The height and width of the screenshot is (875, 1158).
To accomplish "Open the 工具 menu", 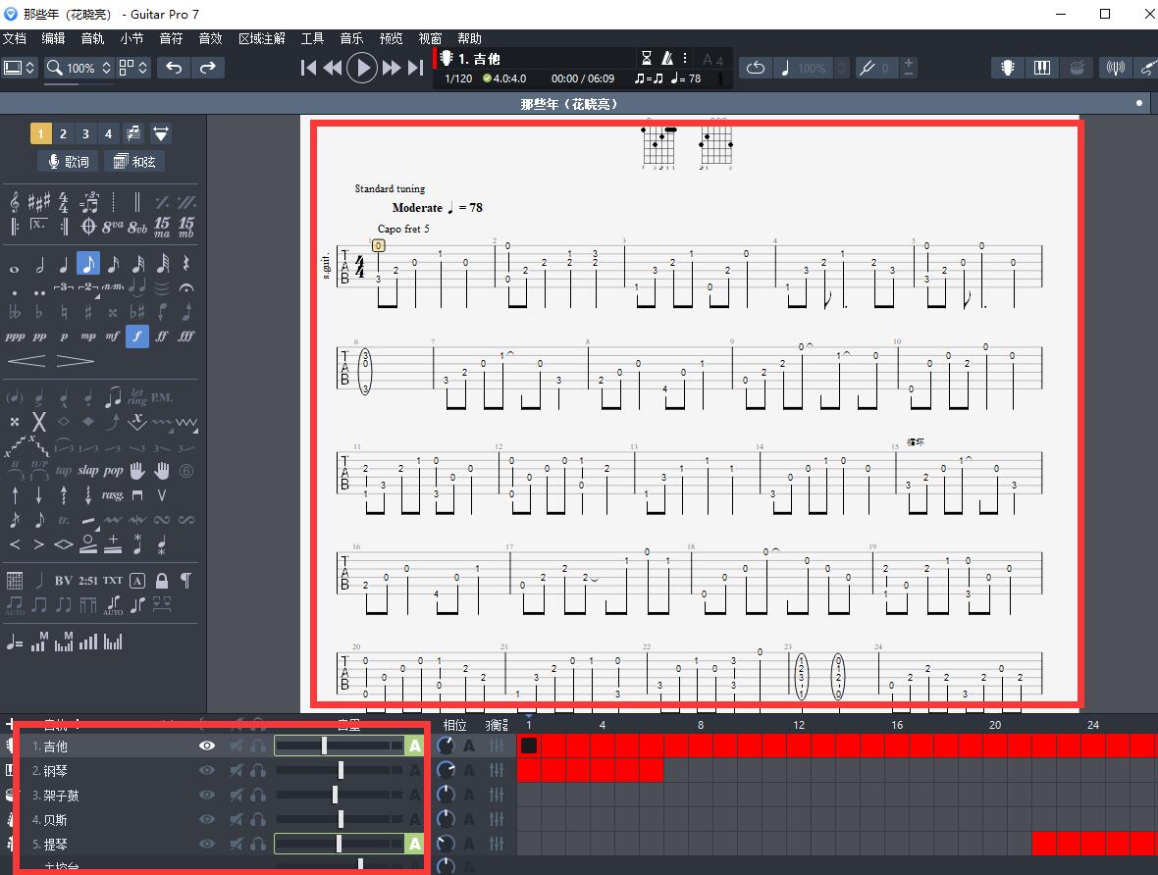I will coord(312,38).
